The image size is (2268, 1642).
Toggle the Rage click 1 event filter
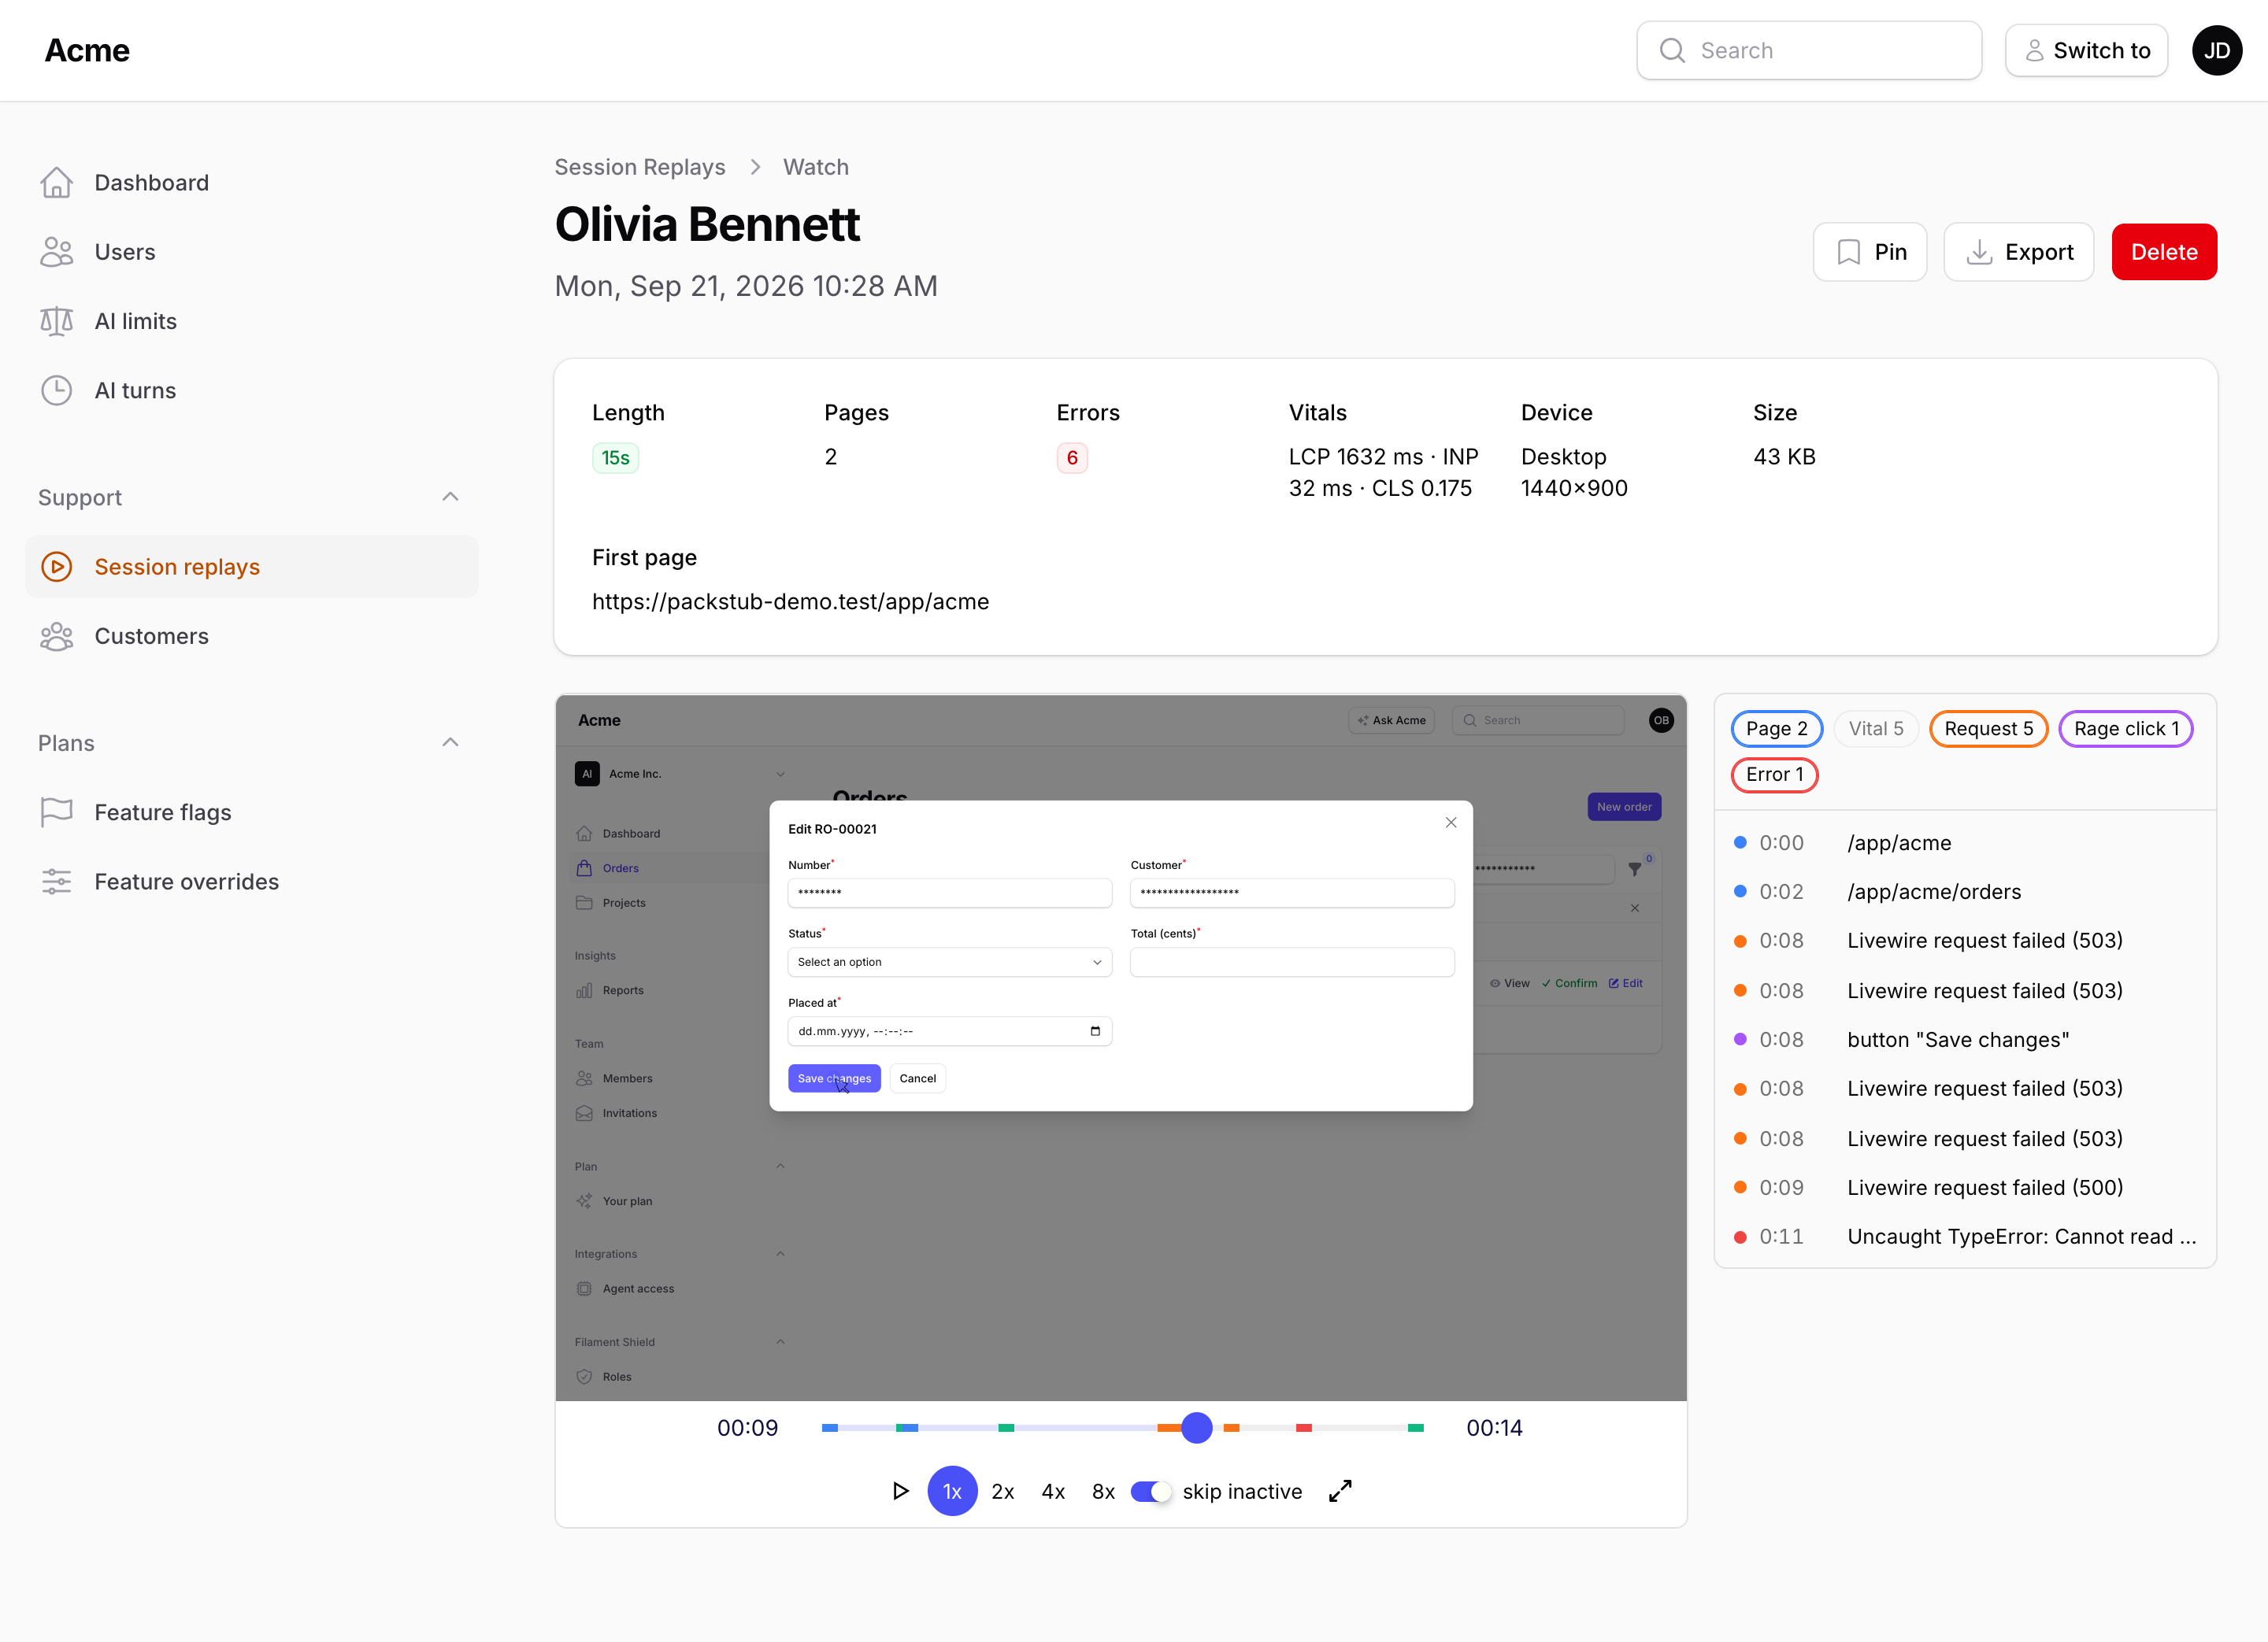2126,729
